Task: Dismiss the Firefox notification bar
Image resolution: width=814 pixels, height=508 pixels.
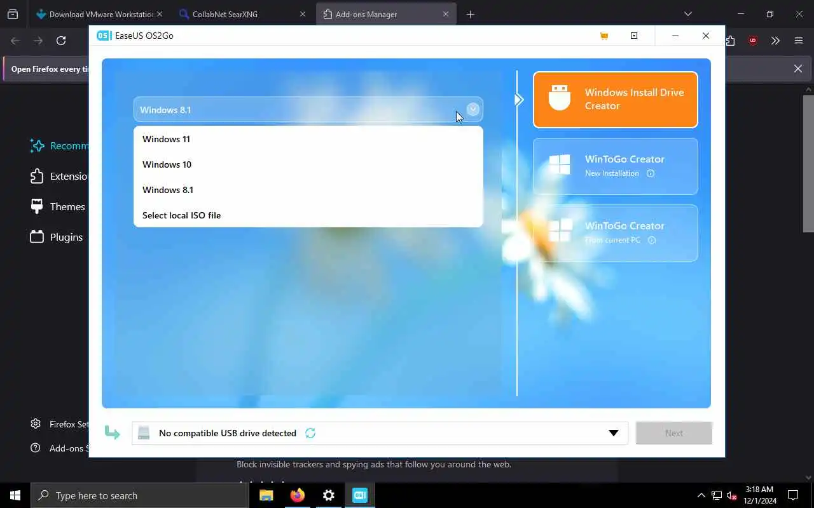Action: coord(798,69)
